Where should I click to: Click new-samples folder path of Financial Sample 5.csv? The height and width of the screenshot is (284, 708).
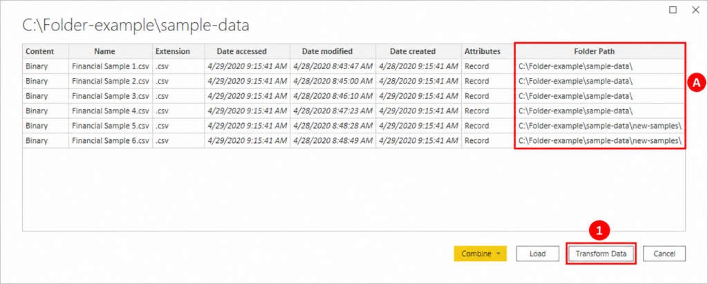[599, 126]
